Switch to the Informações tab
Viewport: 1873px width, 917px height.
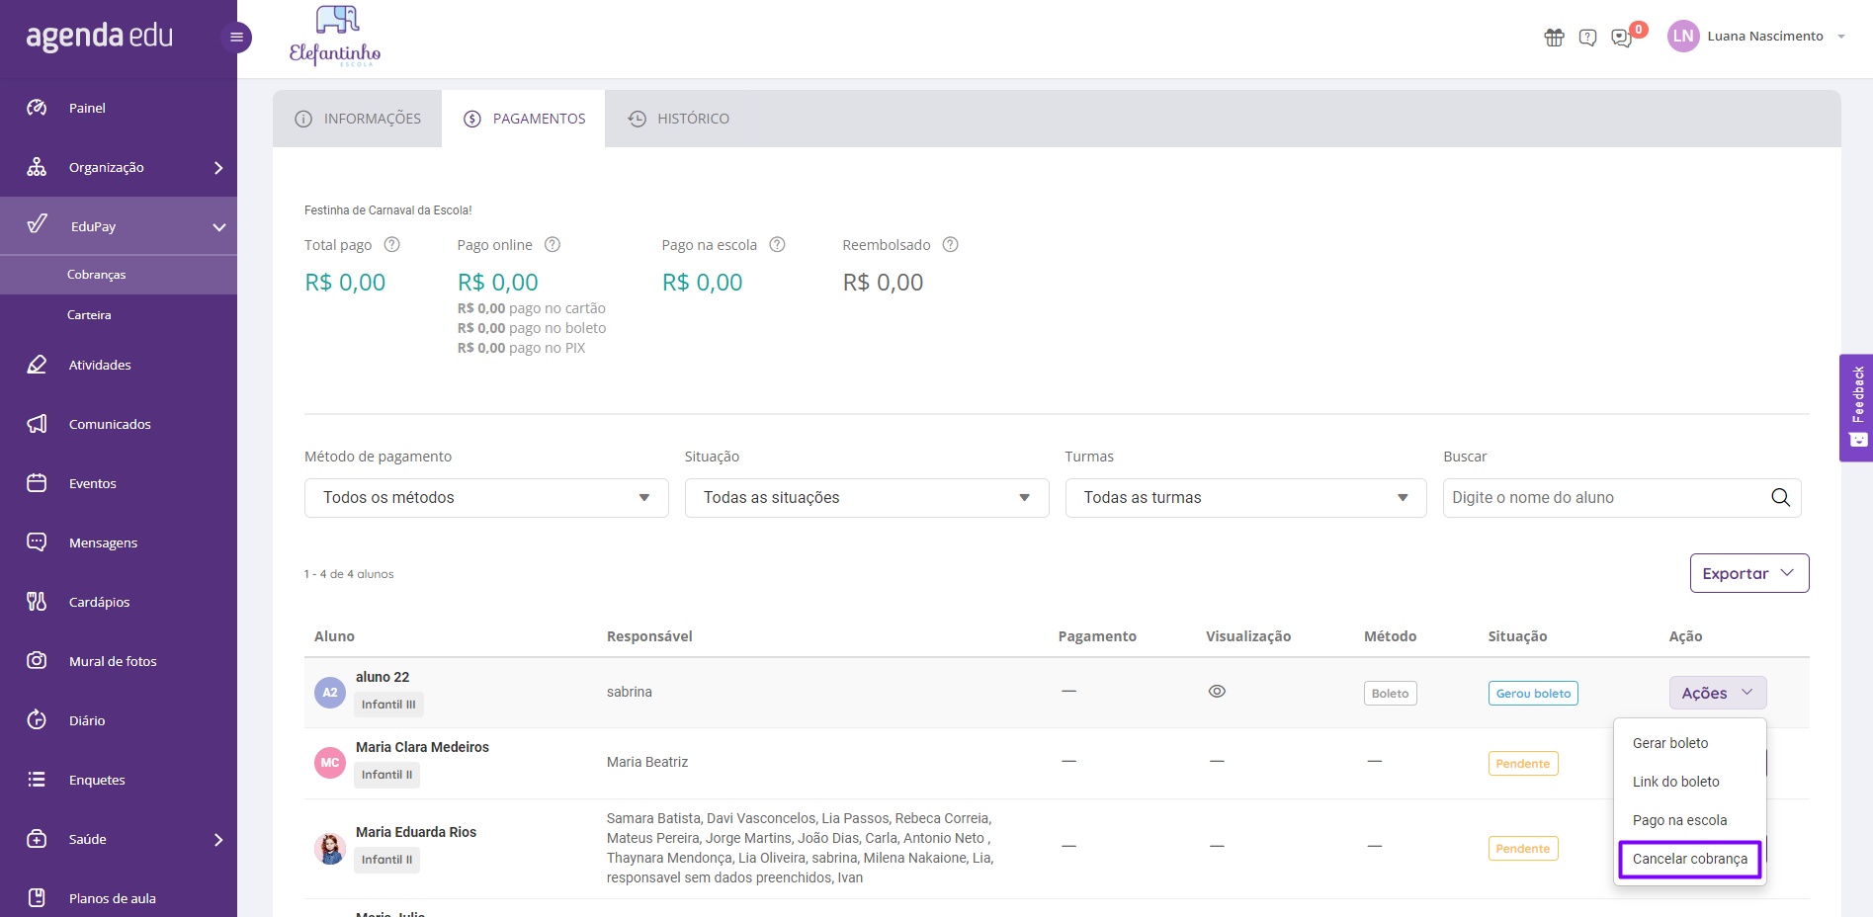click(x=358, y=119)
